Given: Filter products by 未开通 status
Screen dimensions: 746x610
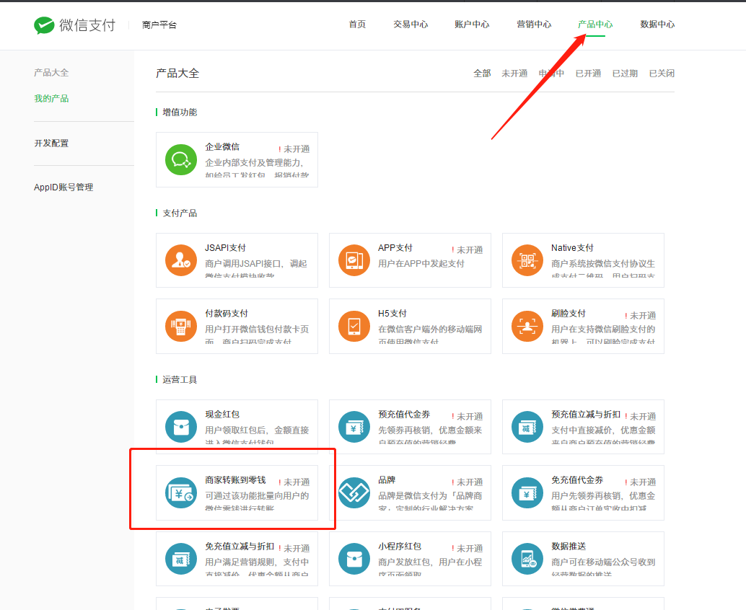Looking at the screenshot, I should tap(514, 74).
